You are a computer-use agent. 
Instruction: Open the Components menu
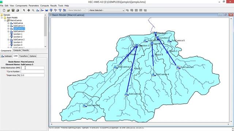click(x=21, y=5)
